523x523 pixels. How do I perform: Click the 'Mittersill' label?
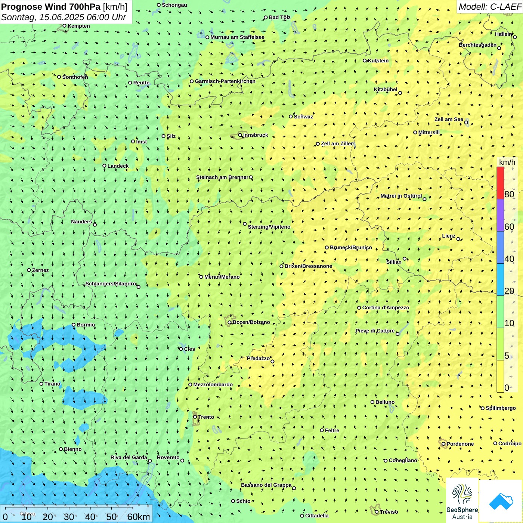click(x=429, y=132)
